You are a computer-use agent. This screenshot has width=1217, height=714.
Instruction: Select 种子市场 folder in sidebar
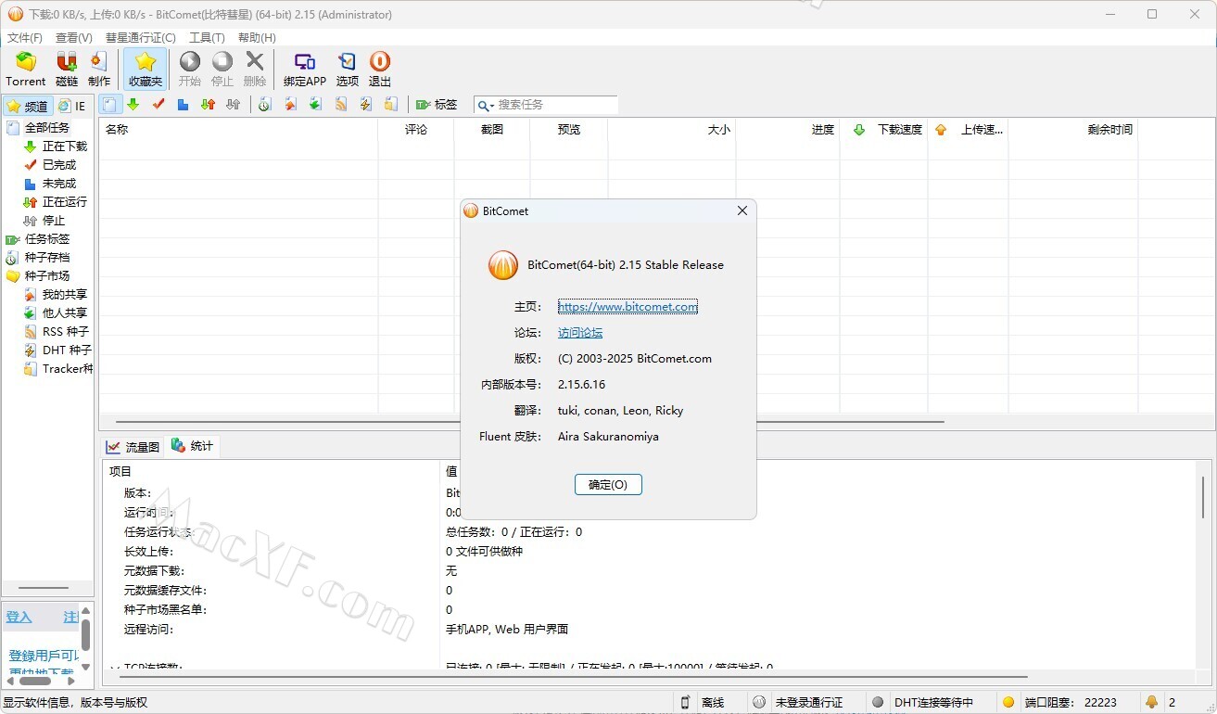point(46,276)
